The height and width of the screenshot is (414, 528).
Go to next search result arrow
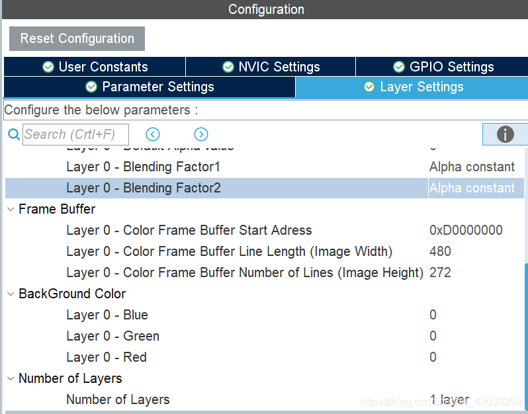click(201, 134)
